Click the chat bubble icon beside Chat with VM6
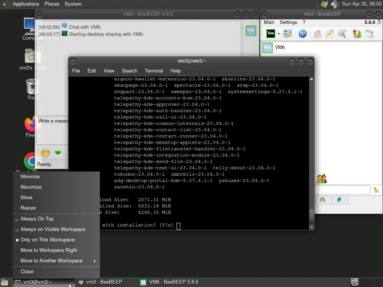The height and width of the screenshot is (287, 383). pyautogui.click(x=64, y=26)
